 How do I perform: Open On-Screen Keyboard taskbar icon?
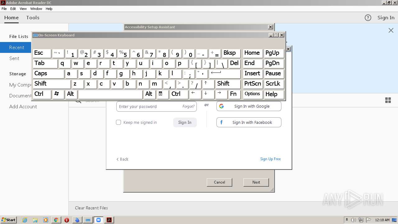pyautogui.click(x=88, y=220)
